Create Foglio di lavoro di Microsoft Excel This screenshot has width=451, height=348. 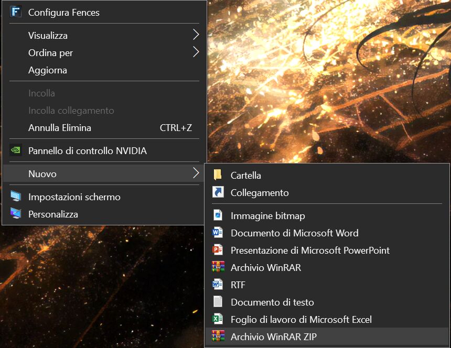click(327, 319)
